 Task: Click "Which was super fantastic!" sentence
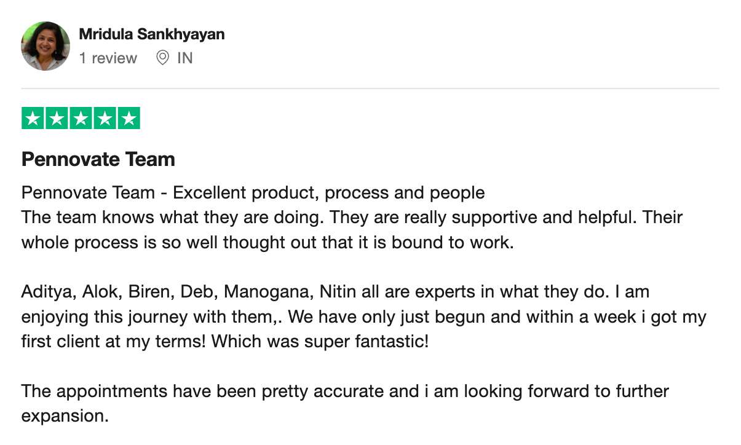click(320, 341)
